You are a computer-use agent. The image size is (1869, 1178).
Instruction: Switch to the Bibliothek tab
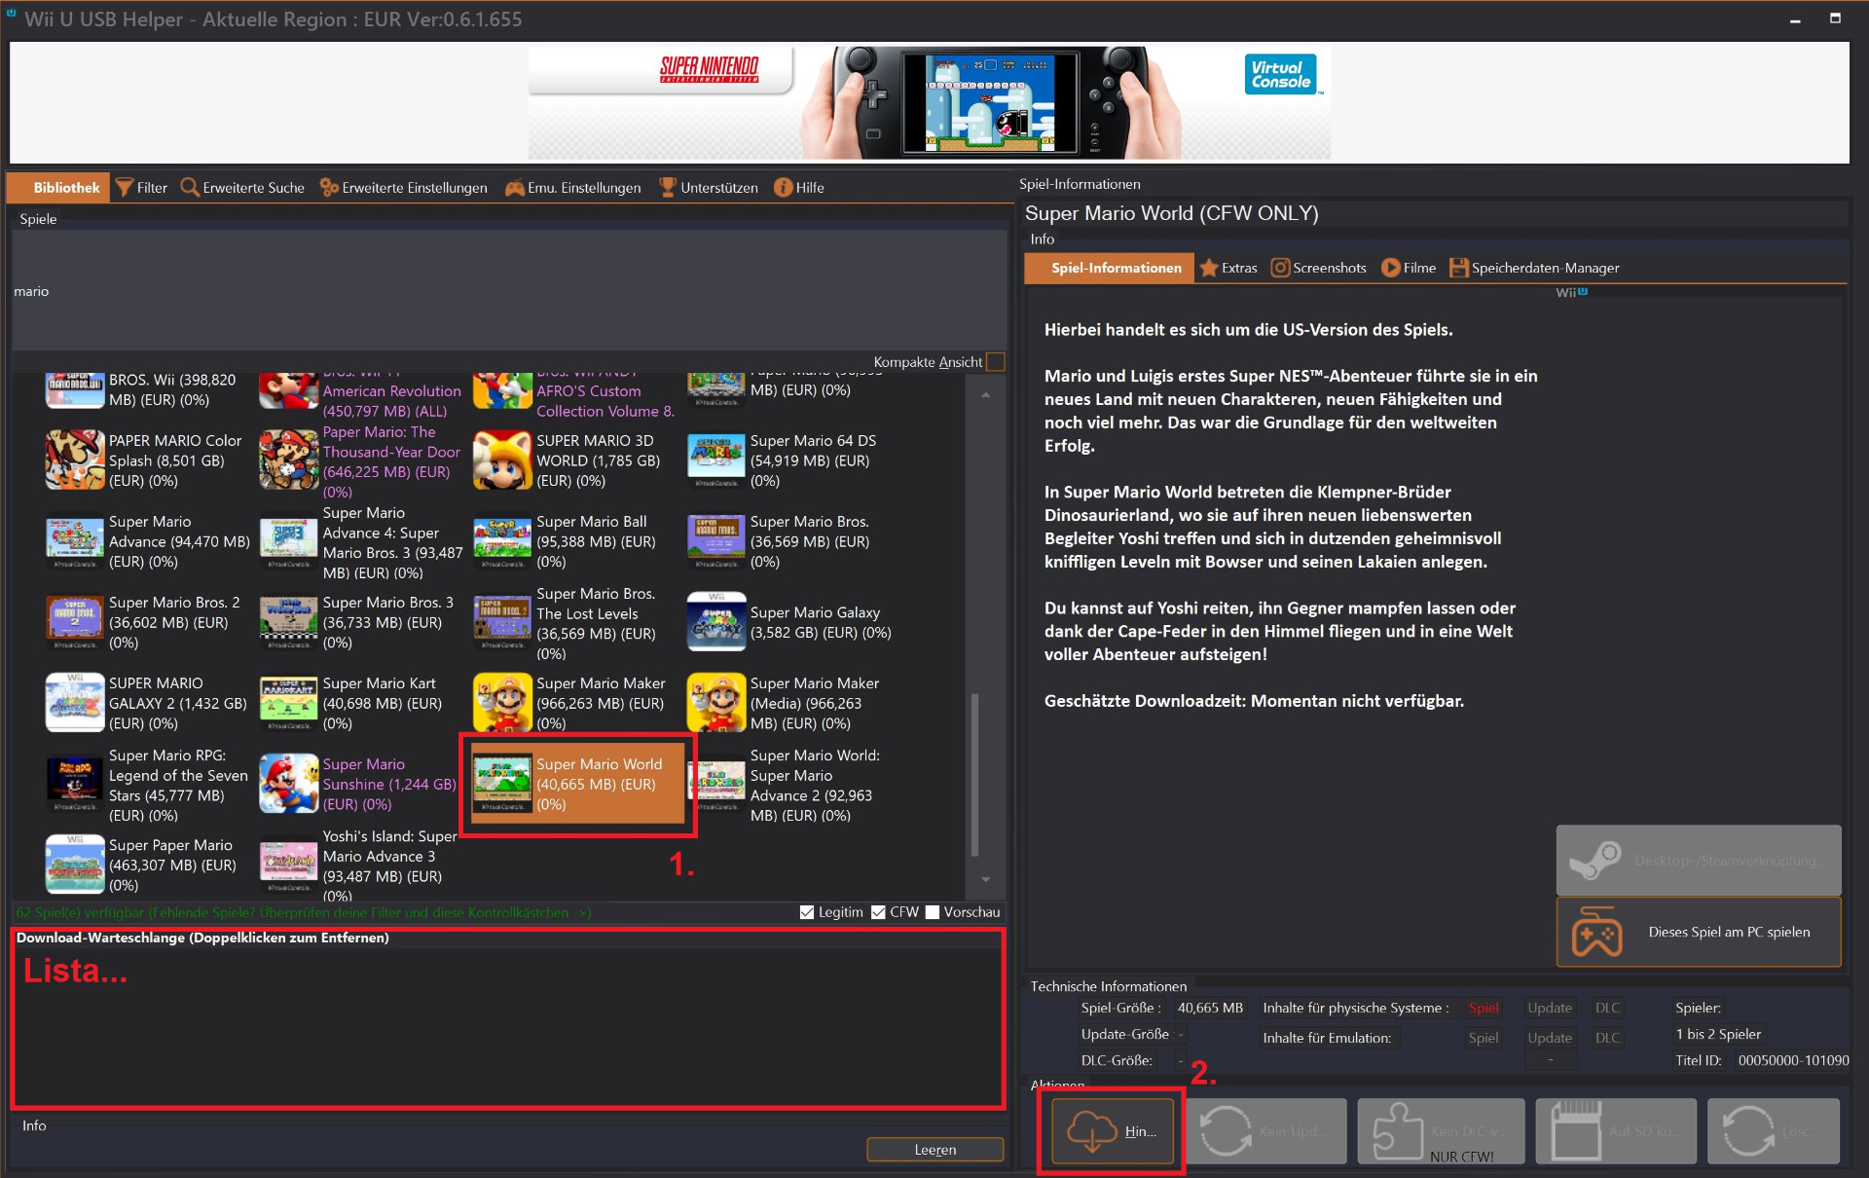(x=58, y=188)
